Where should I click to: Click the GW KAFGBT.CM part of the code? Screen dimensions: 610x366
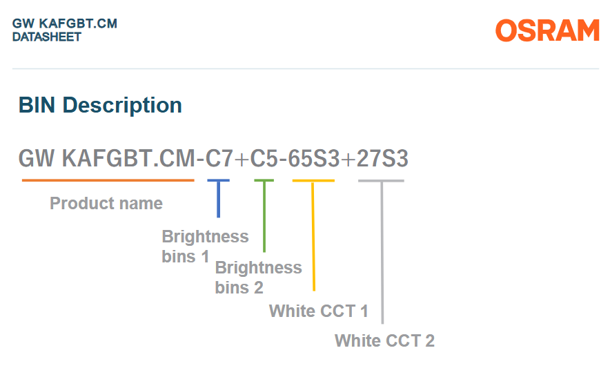[x=107, y=158]
